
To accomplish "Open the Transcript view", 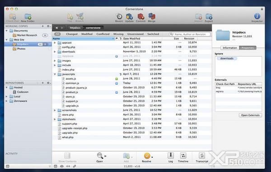I will [202, 155].
